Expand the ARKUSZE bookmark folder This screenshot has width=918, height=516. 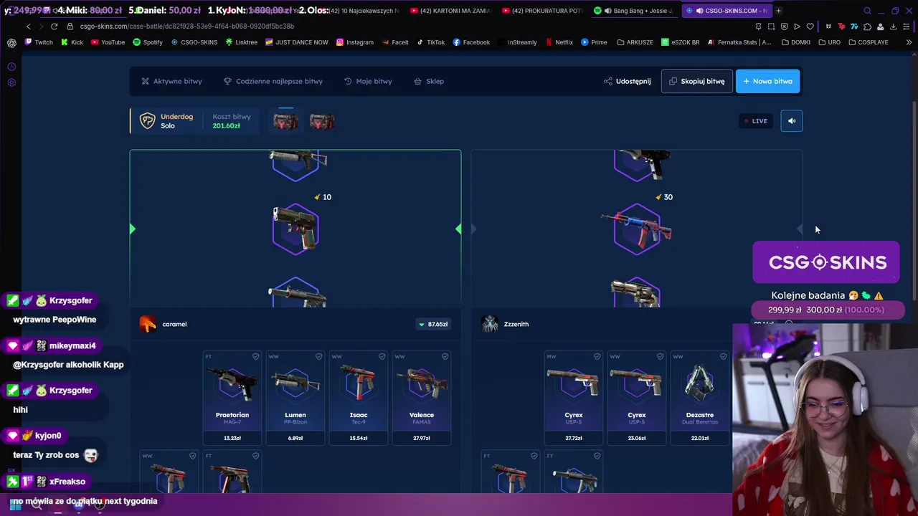635,42
